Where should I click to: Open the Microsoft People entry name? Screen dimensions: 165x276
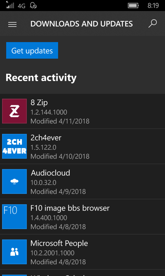(x=59, y=244)
